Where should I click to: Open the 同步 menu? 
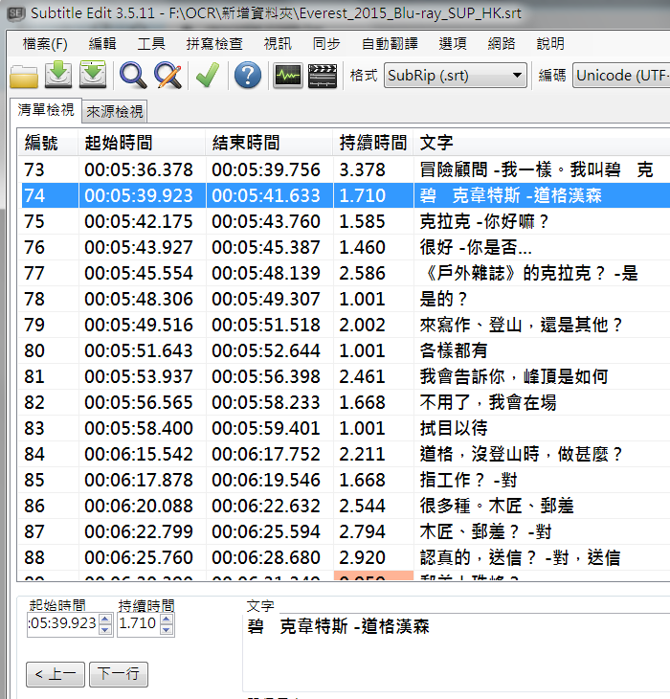pyautogui.click(x=326, y=44)
